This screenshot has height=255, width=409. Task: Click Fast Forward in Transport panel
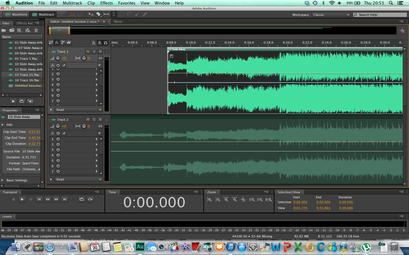(56, 199)
